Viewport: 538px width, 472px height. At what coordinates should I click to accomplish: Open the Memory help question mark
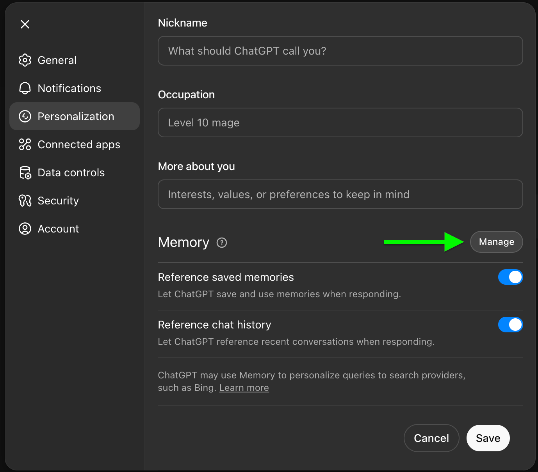(221, 243)
